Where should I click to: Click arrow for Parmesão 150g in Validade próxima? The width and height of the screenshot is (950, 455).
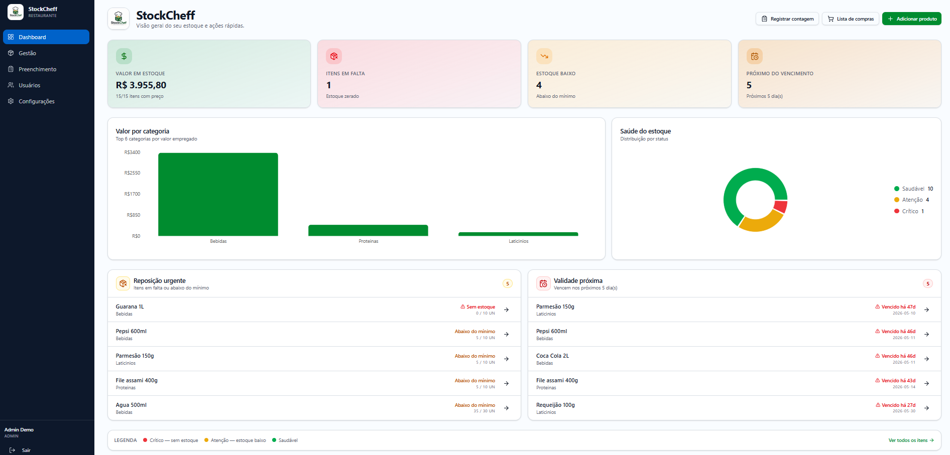pyautogui.click(x=927, y=310)
